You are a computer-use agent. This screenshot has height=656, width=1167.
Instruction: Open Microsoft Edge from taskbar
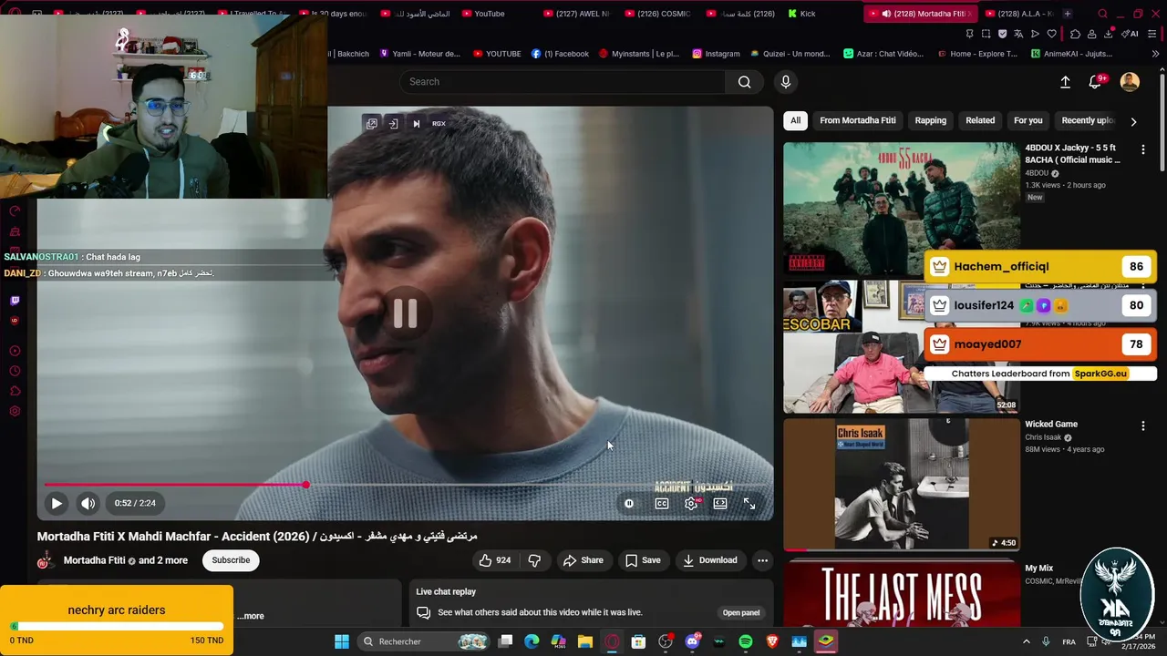click(532, 641)
